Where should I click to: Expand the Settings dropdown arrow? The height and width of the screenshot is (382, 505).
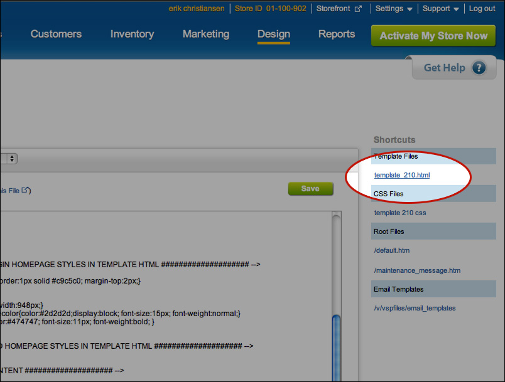point(410,9)
